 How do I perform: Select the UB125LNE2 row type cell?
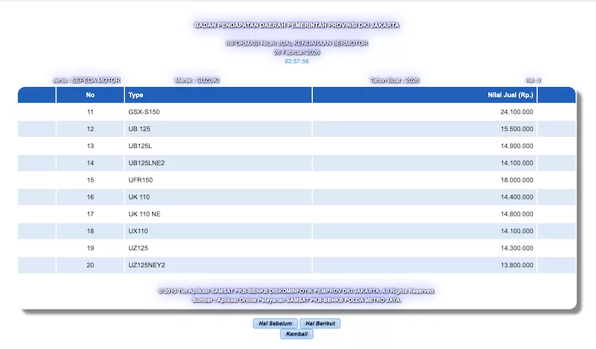point(146,163)
